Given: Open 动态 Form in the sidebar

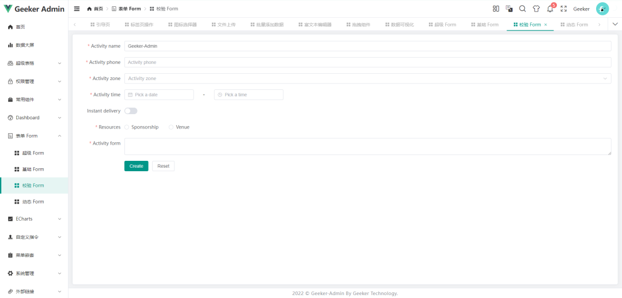Looking at the screenshot, I should [x=34, y=202].
